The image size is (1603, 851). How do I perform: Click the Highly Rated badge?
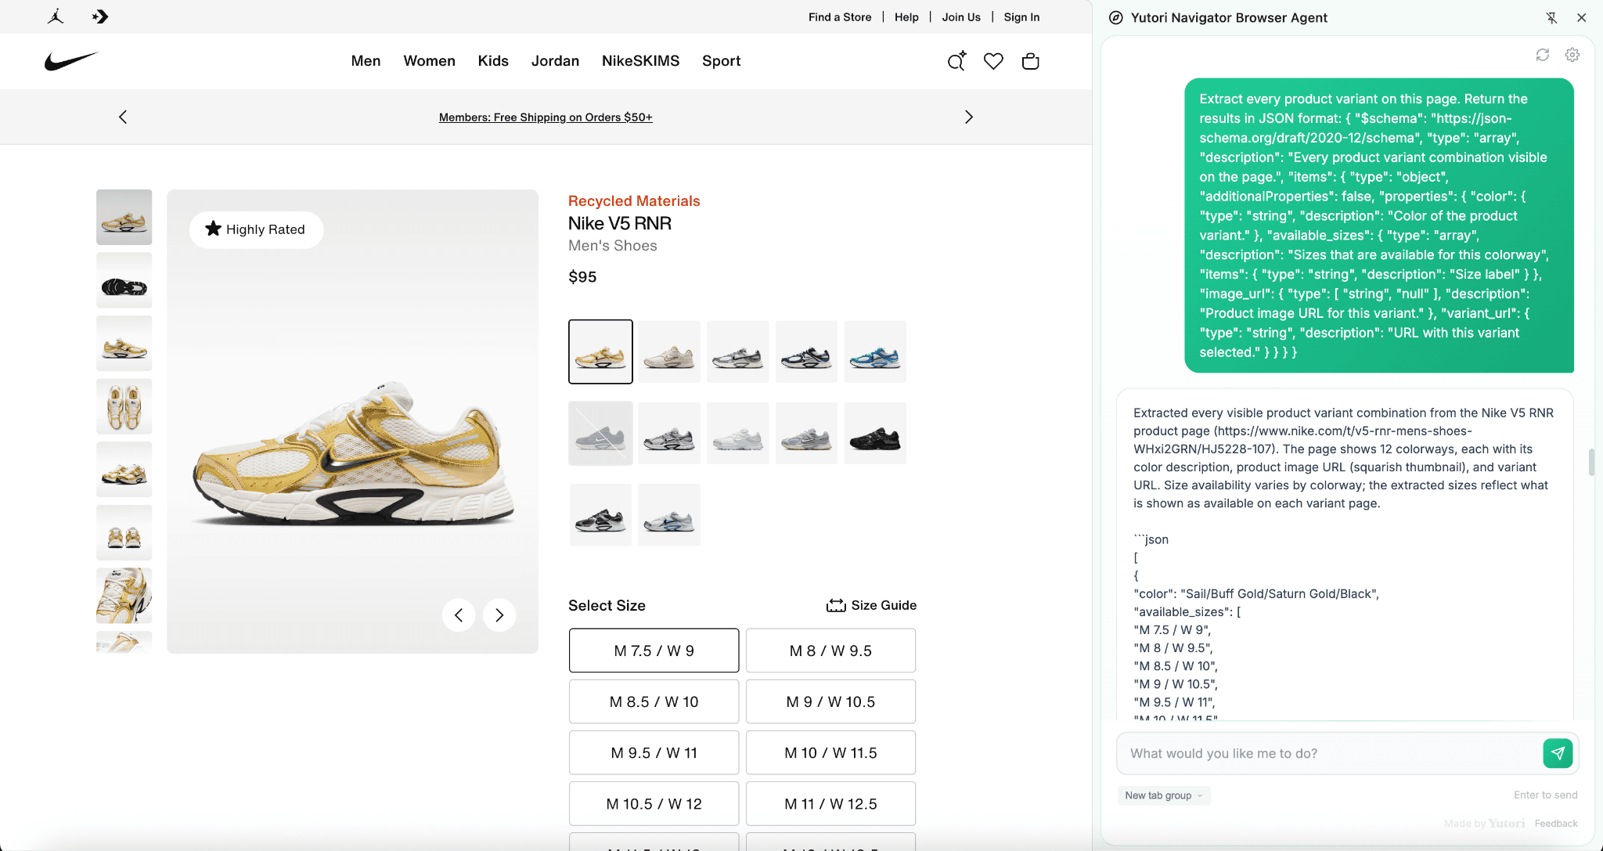256,229
